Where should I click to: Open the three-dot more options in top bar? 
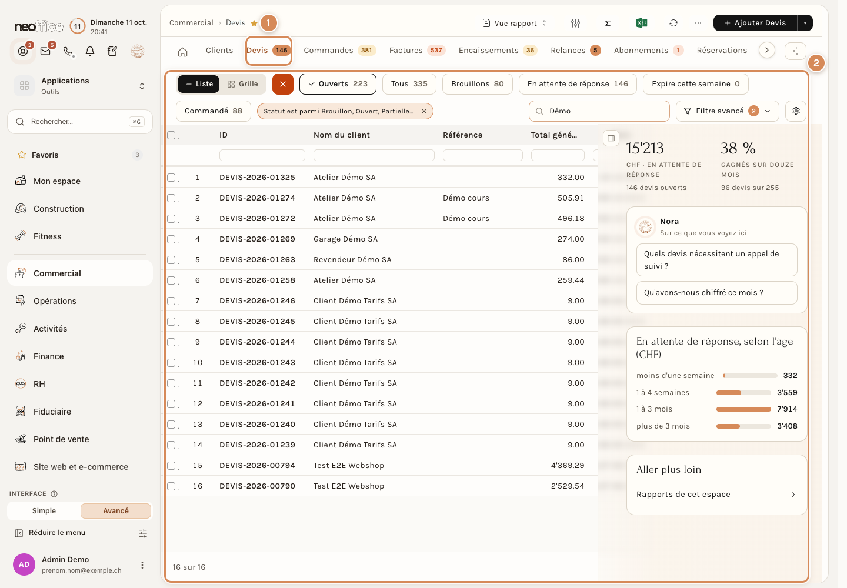point(698,23)
